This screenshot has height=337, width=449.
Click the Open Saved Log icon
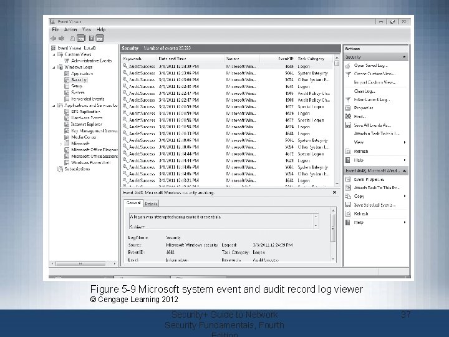tap(348, 65)
